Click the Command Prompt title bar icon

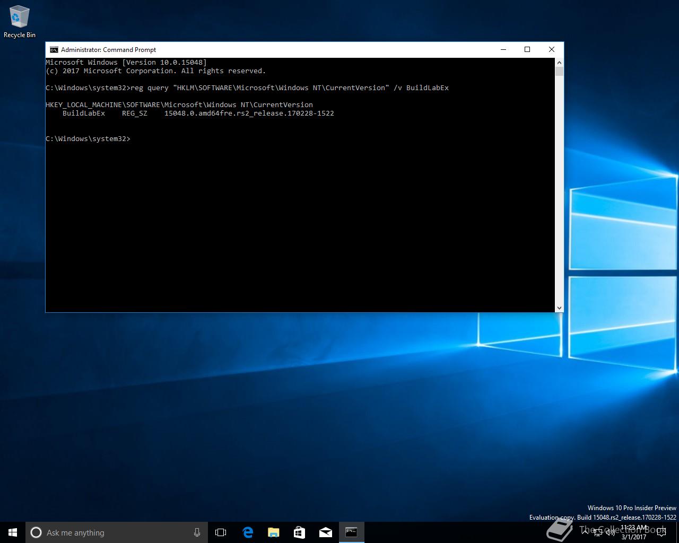point(54,50)
